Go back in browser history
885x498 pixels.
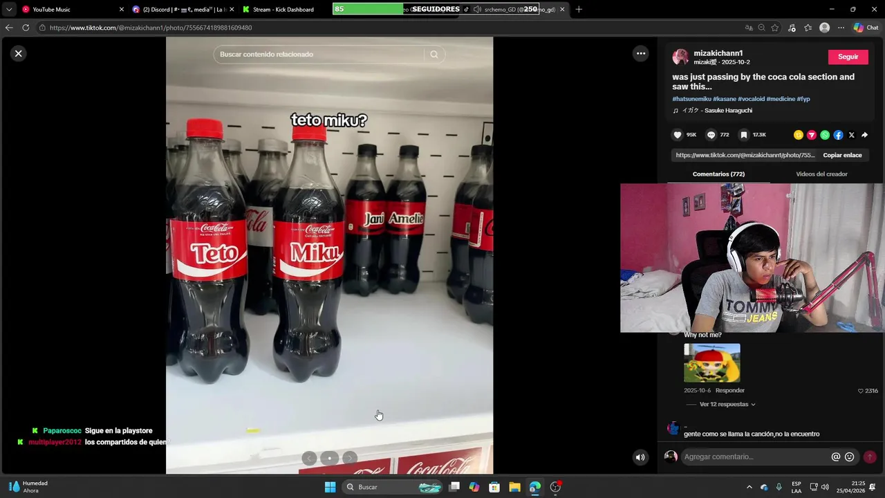coord(8,28)
